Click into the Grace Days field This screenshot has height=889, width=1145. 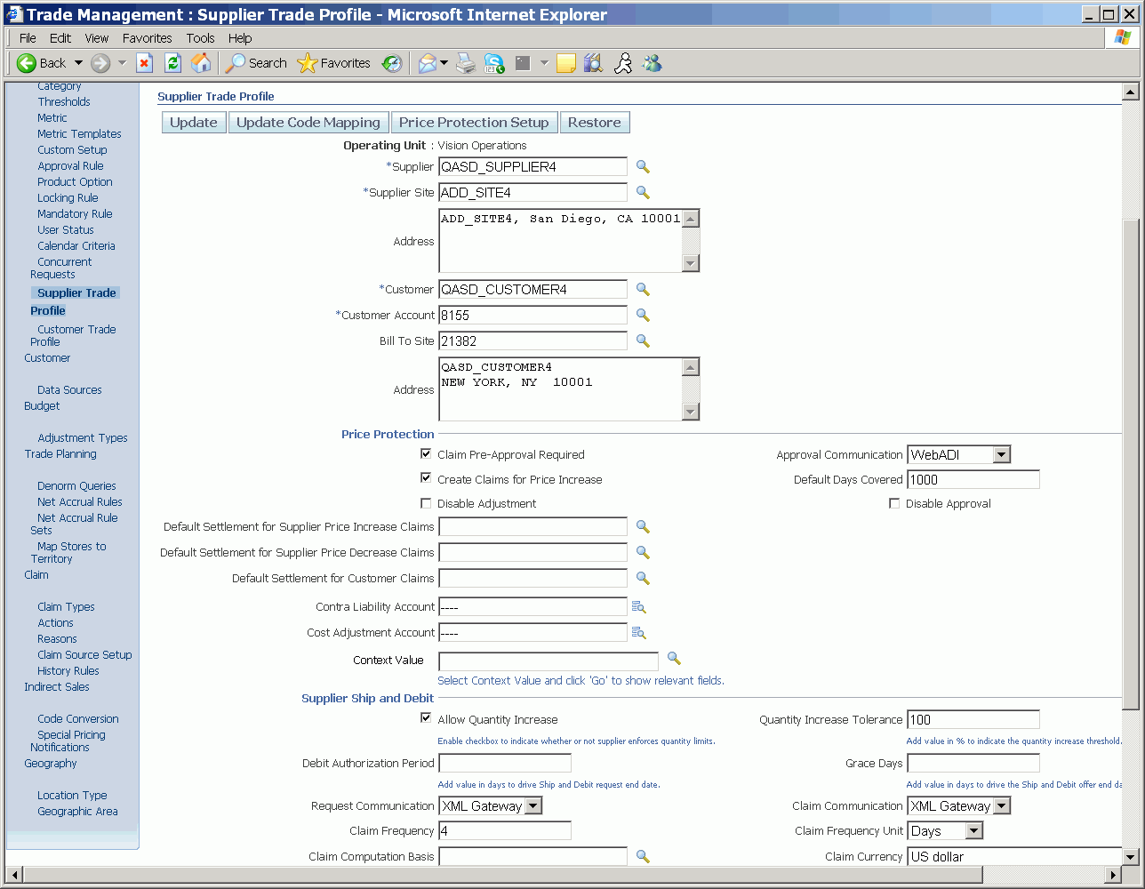[973, 764]
